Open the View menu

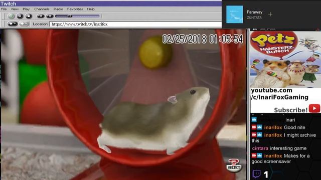coord(15,9)
